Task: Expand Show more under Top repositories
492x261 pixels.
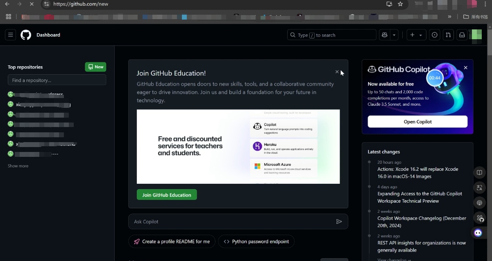Action: (x=18, y=166)
